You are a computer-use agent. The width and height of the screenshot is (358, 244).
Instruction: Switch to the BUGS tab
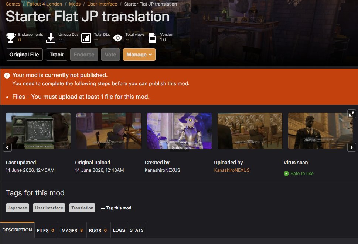click(x=98, y=230)
